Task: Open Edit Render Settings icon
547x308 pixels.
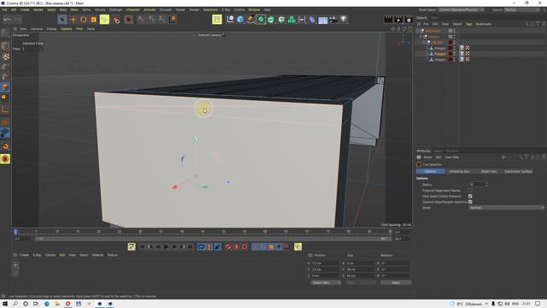Action: pyautogui.click(x=409, y=20)
